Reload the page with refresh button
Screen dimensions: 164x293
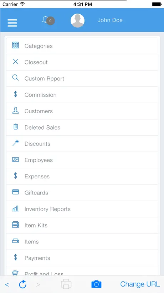click(x=23, y=284)
